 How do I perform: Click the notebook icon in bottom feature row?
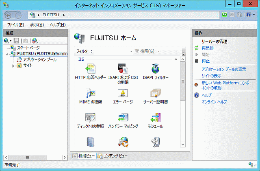(x=90, y=142)
